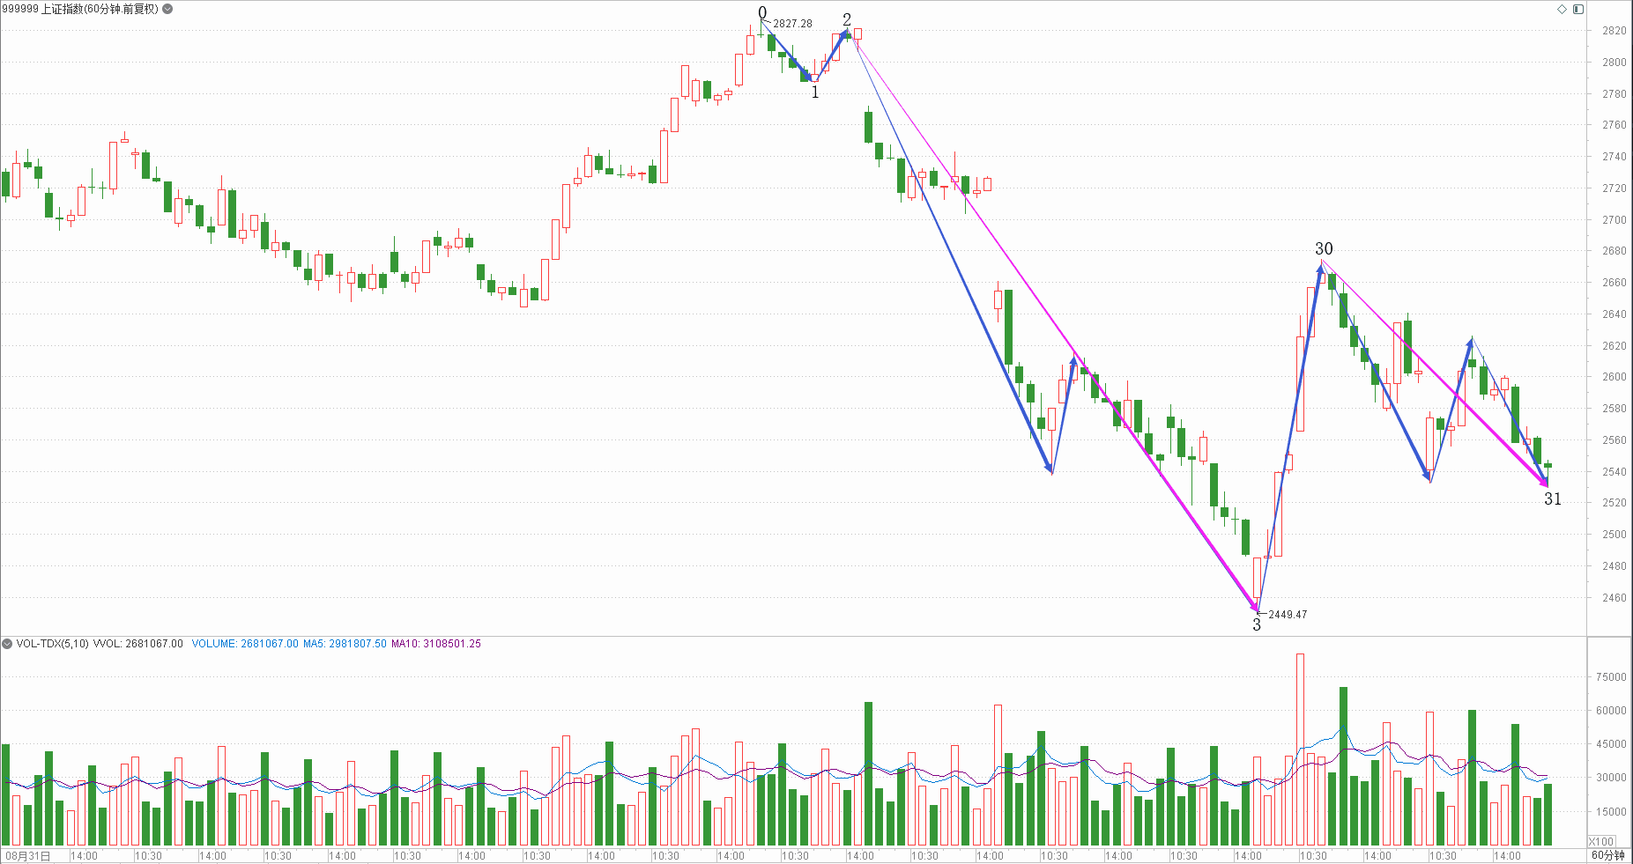This screenshot has width=1633, height=864.
Task: Click the 999999 上证指数 chart title text
Action: click(79, 9)
